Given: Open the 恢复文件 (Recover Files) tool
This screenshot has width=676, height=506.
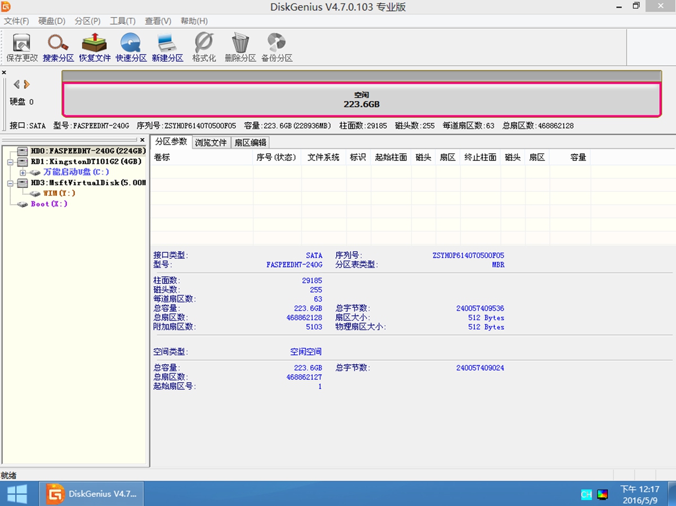Looking at the screenshot, I should tap(95, 47).
